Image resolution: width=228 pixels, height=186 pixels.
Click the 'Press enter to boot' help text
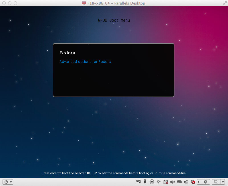(x=114, y=173)
